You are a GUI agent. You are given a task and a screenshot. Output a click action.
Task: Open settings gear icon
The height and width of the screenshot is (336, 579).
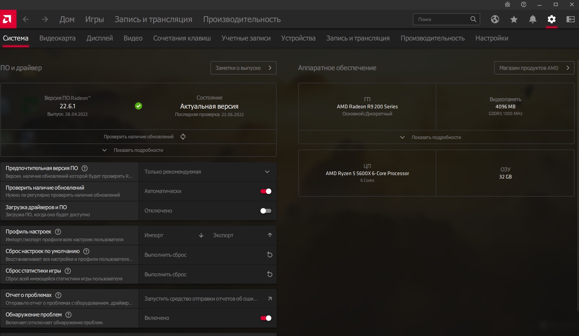click(552, 19)
